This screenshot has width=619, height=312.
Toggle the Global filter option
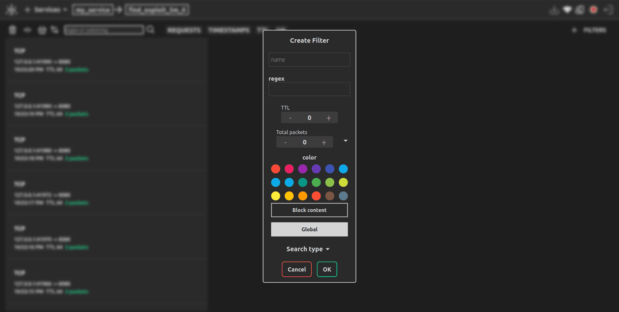[309, 229]
